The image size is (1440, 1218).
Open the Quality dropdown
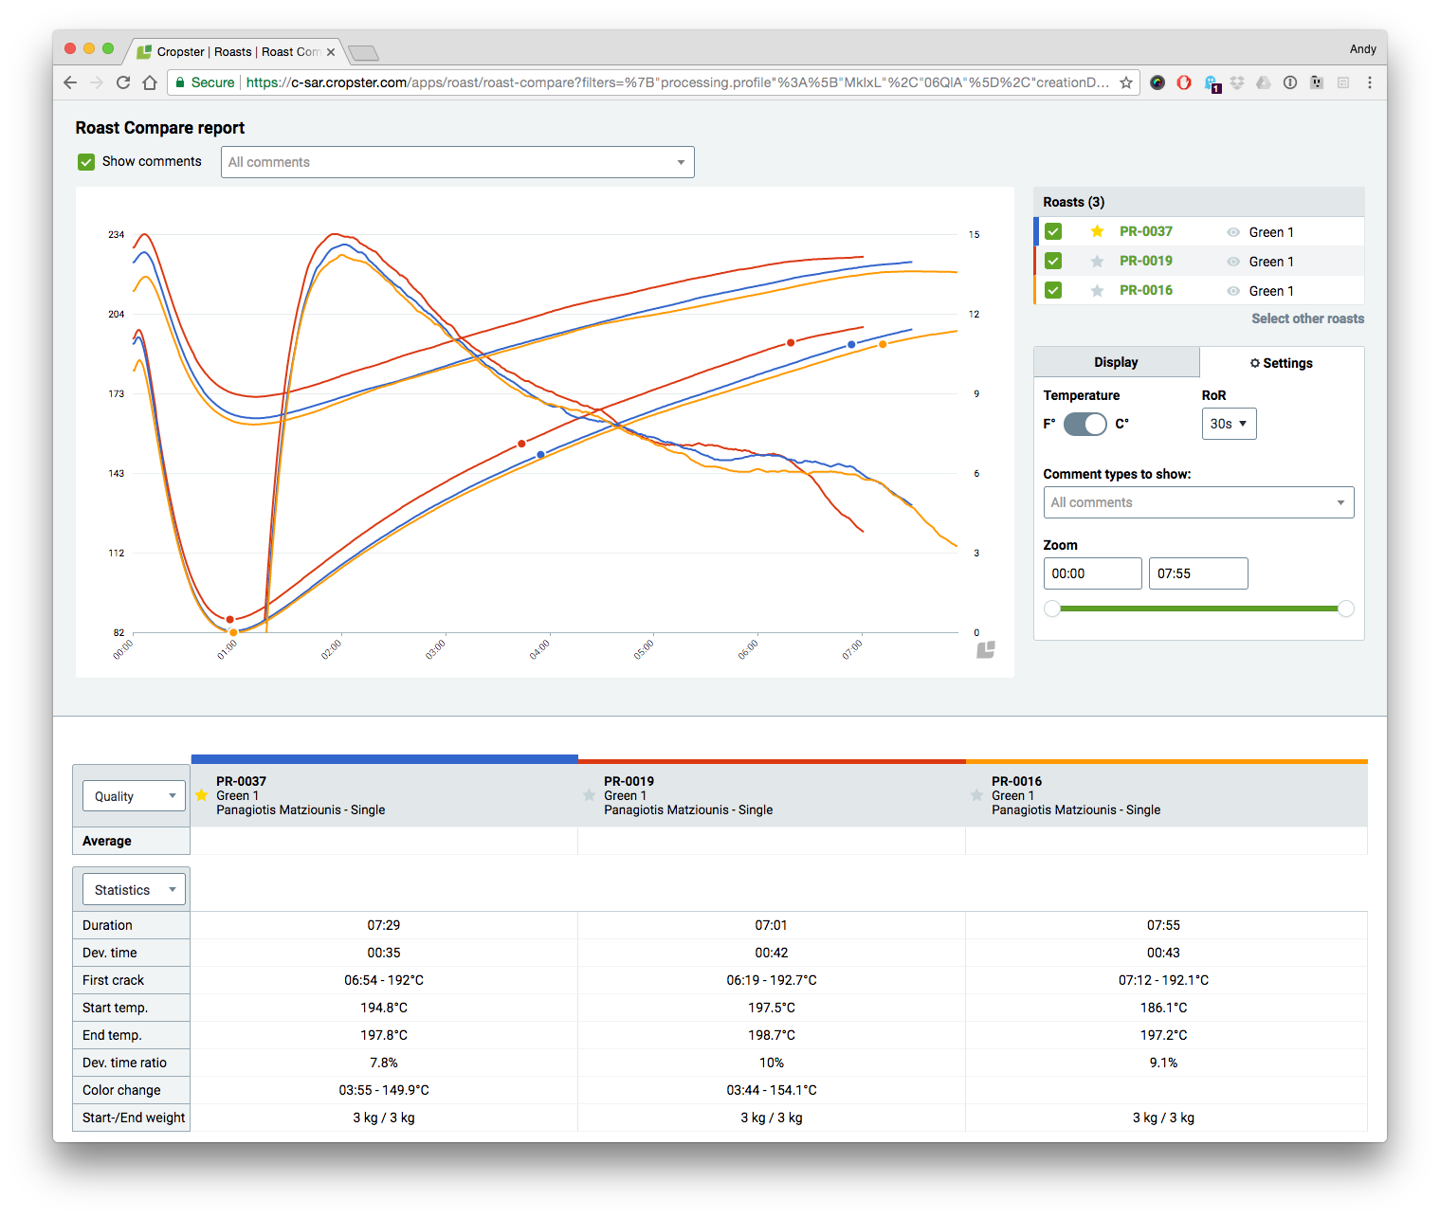[x=135, y=796]
